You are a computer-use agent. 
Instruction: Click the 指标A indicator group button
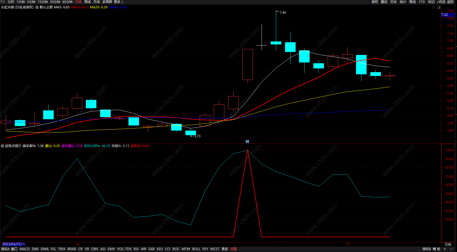(5, 249)
